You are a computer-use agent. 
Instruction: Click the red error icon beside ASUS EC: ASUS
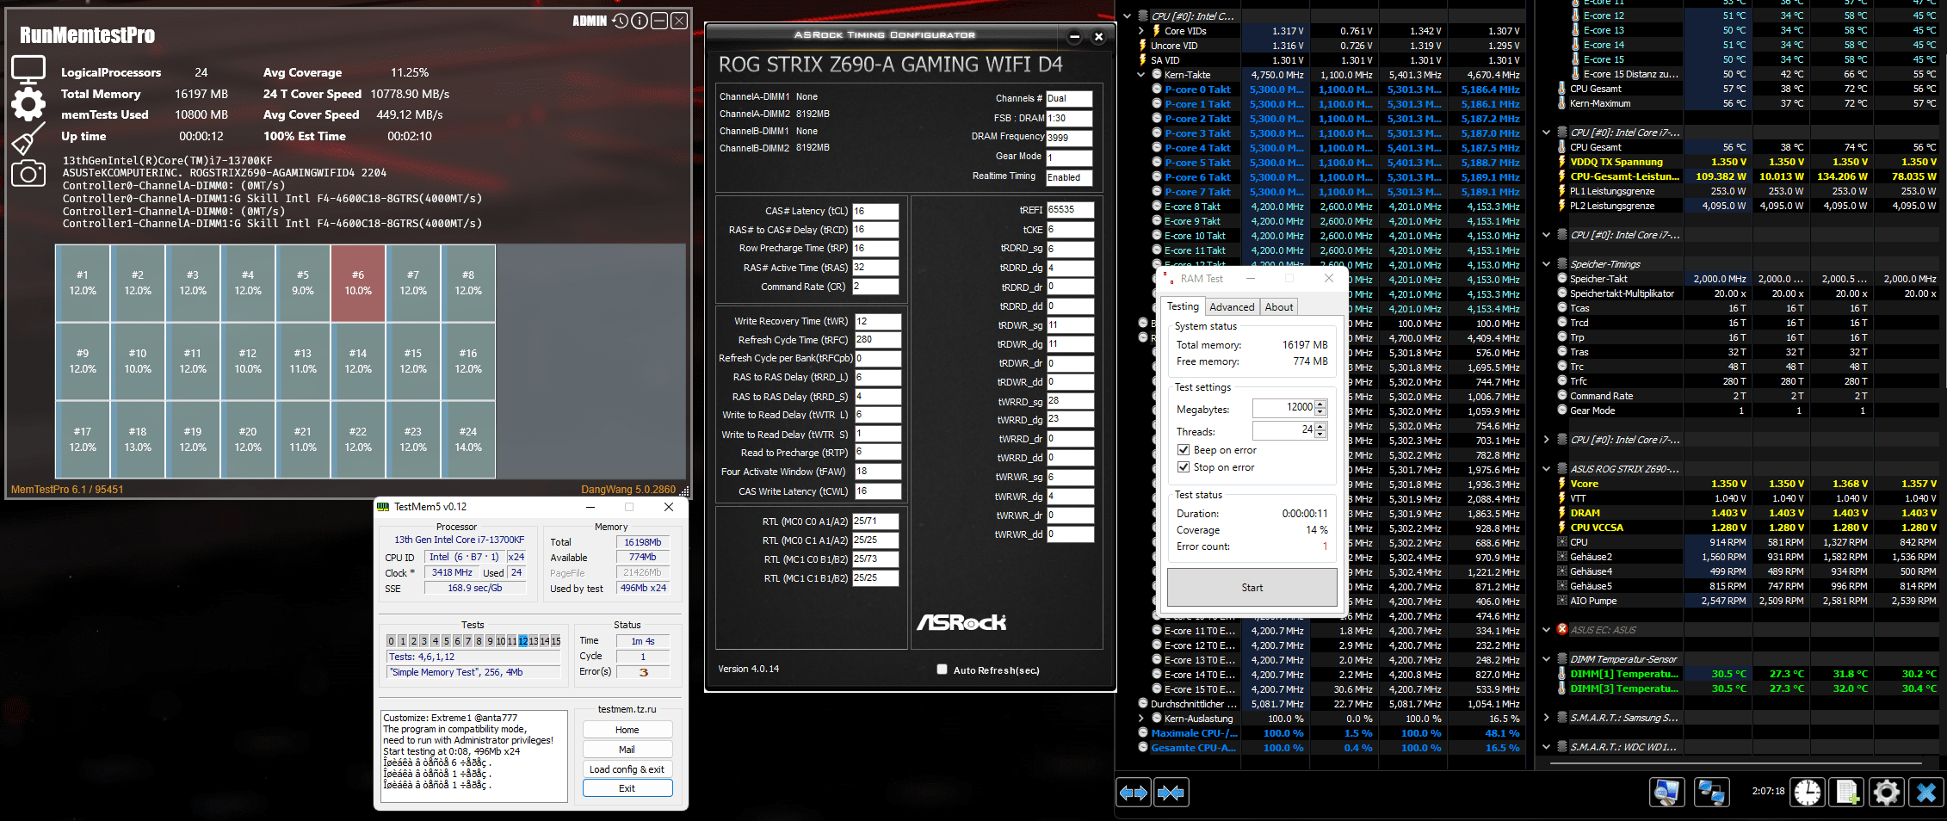1562,630
